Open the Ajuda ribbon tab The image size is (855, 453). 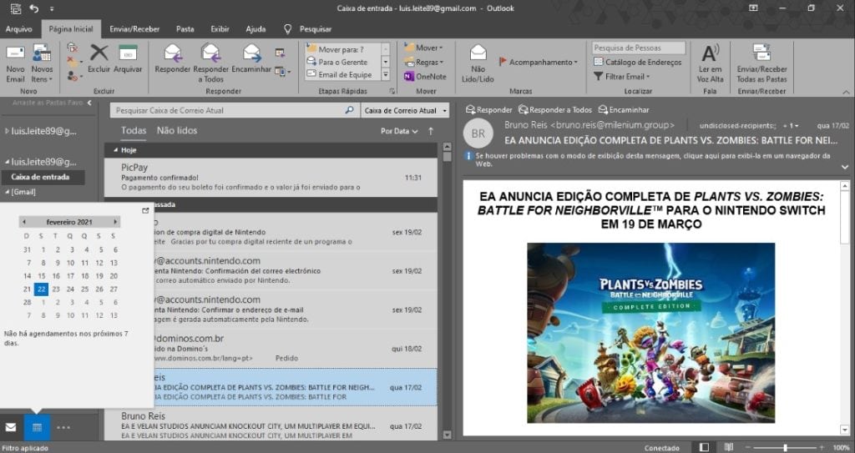point(255,29)
